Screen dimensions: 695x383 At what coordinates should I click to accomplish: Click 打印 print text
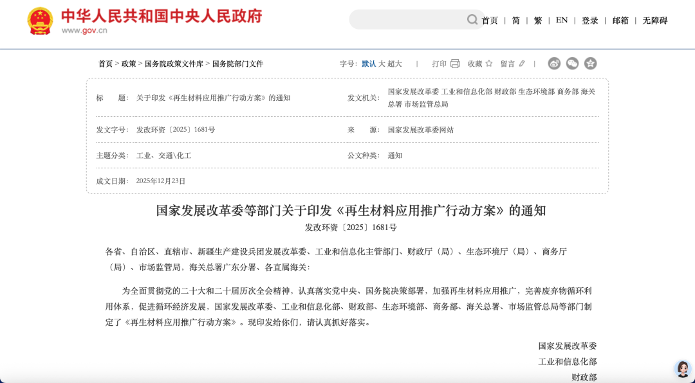(x=440, y=64)
